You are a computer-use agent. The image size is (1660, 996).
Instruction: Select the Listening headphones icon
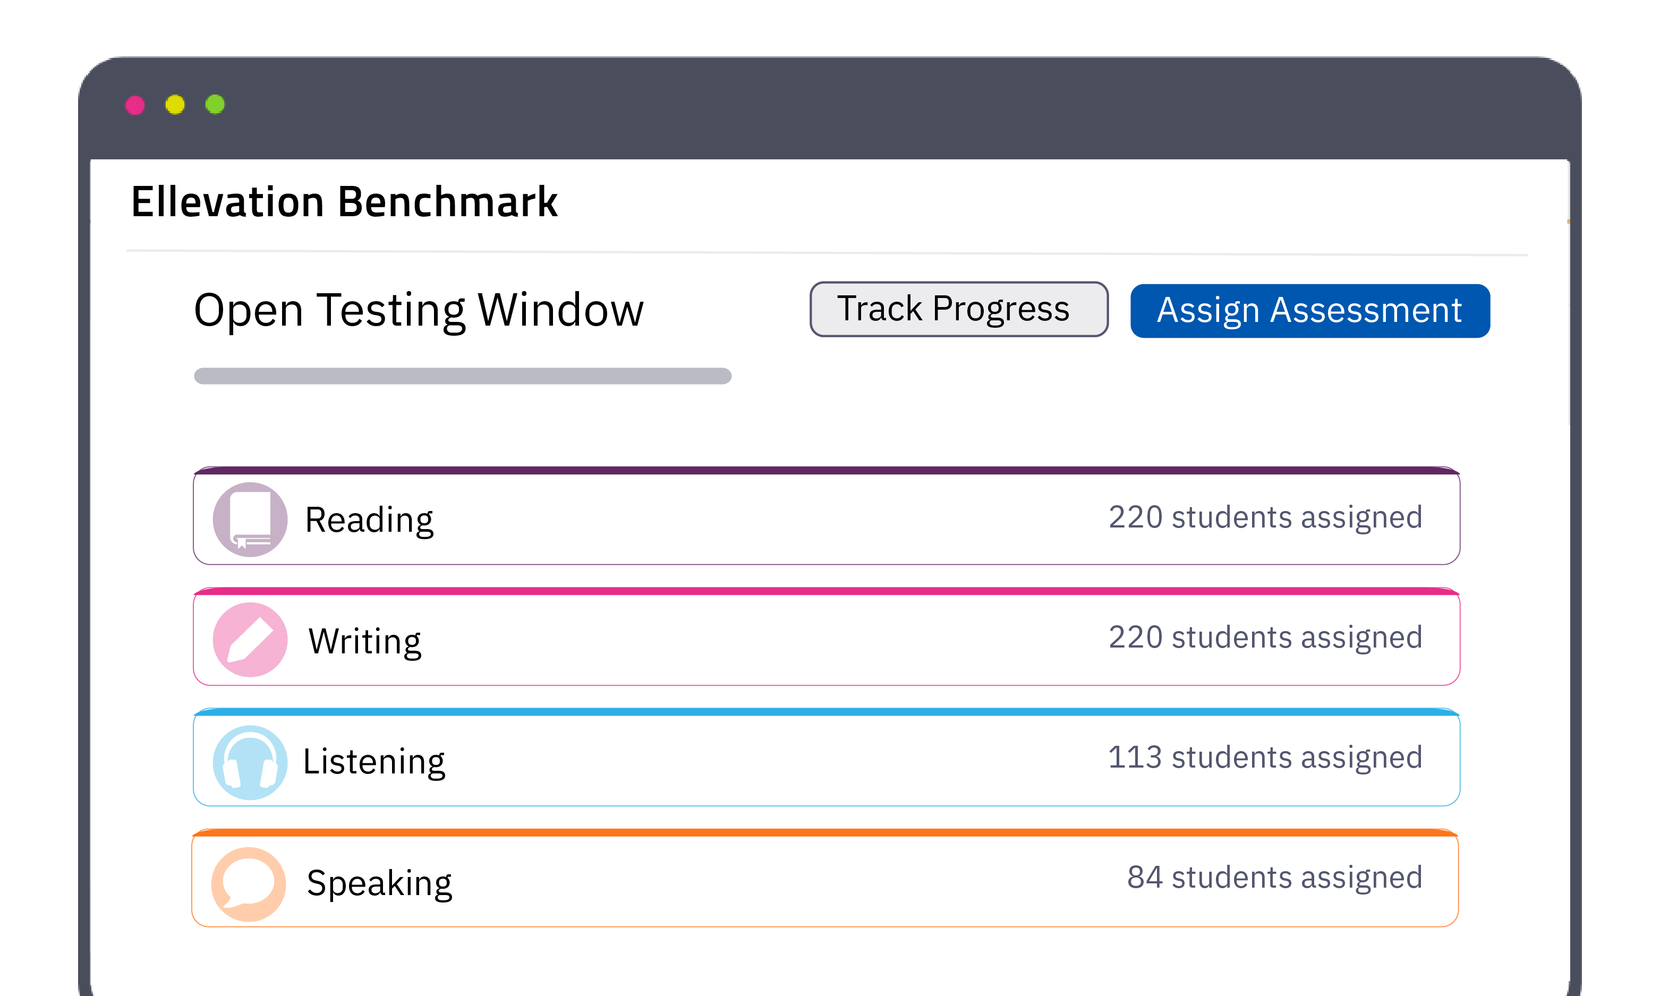tap(250, 759)
